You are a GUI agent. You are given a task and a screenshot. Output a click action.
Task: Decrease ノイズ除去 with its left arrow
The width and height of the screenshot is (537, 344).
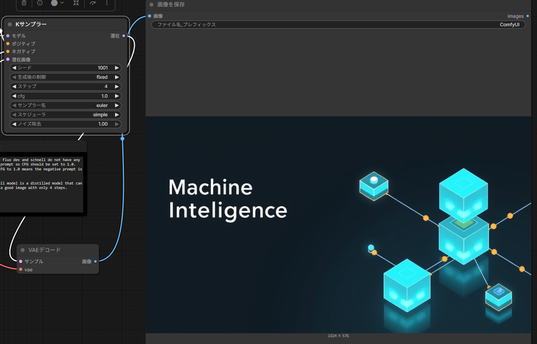(14, 124)
